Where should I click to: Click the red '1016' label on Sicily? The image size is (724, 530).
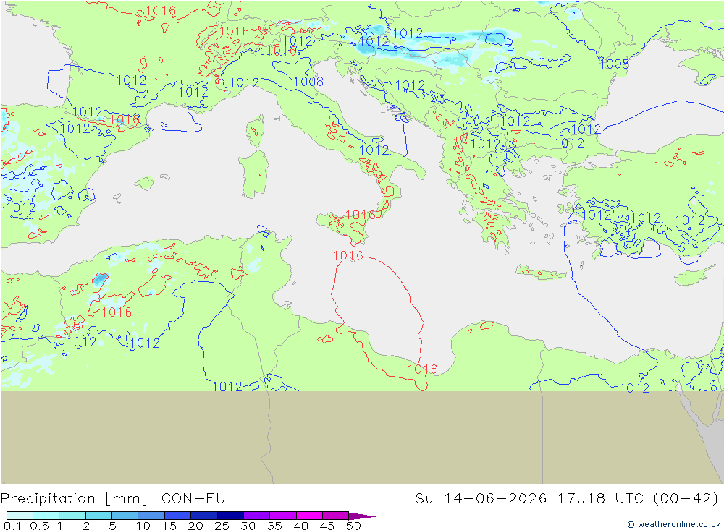[360, 215]
